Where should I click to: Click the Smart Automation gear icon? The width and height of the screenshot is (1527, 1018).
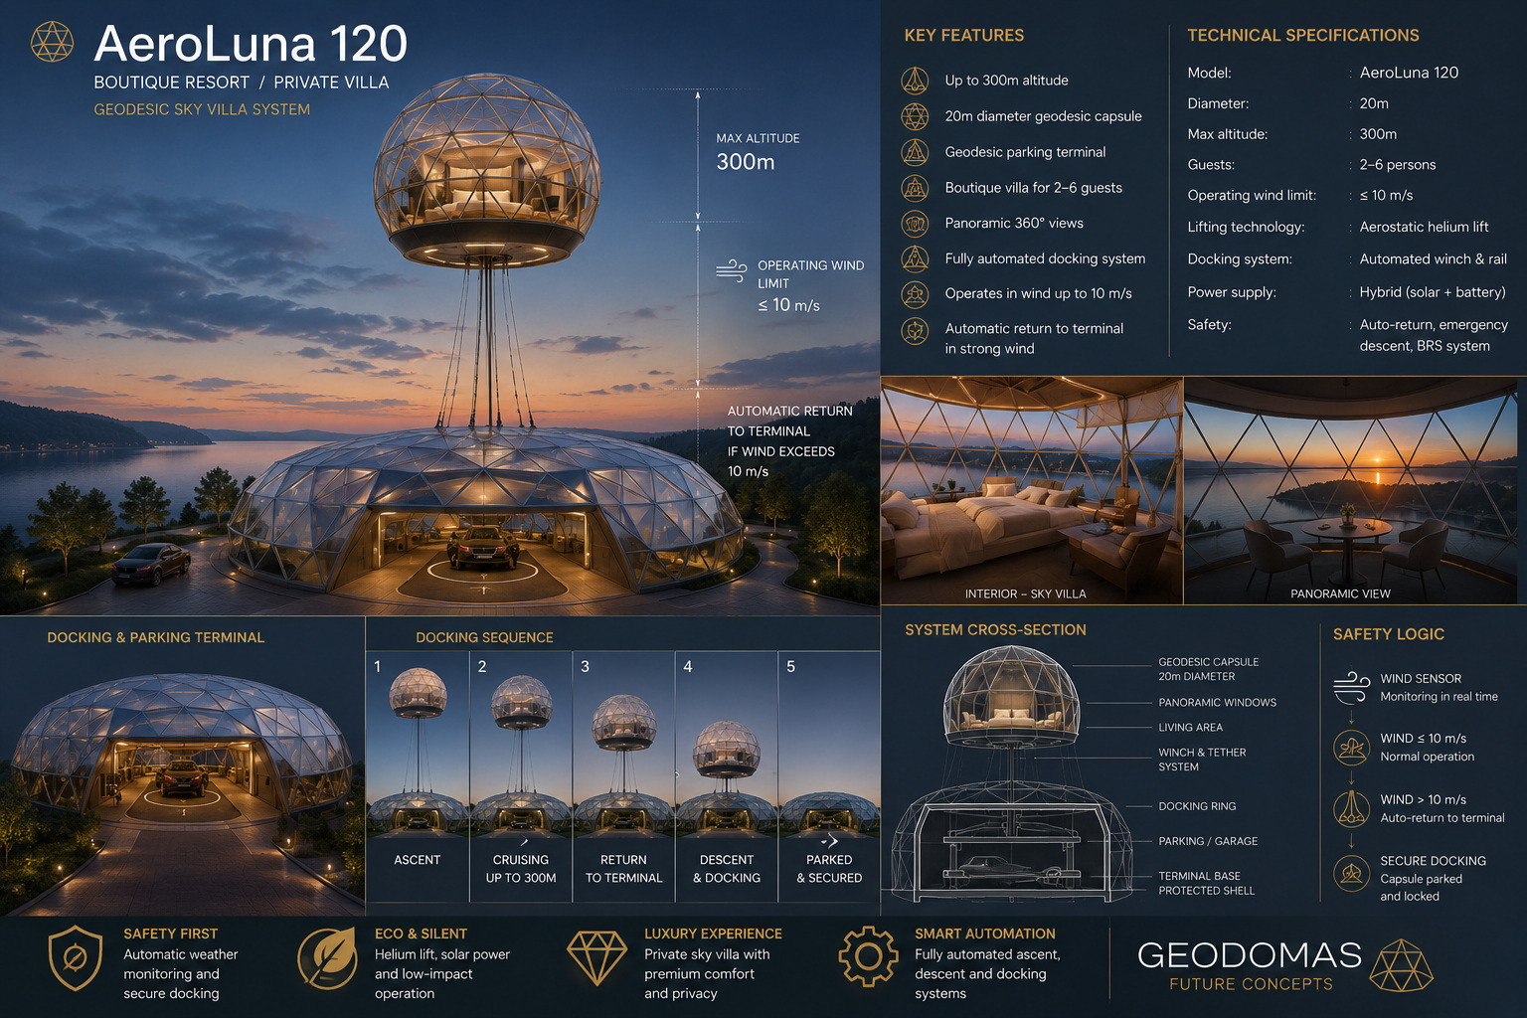pos(868,956)
